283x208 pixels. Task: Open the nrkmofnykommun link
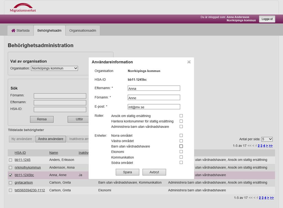coord(28,167)
